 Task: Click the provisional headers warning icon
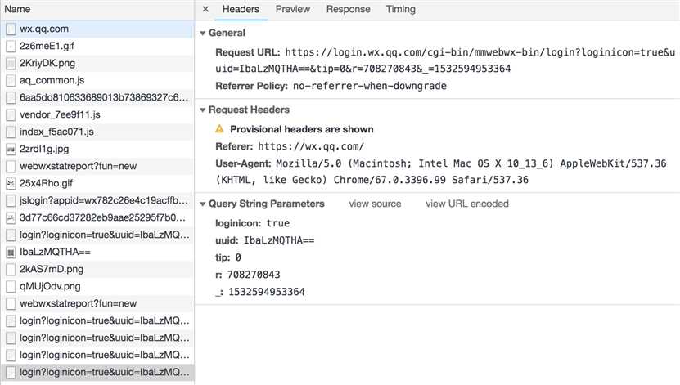coord(220,129)
